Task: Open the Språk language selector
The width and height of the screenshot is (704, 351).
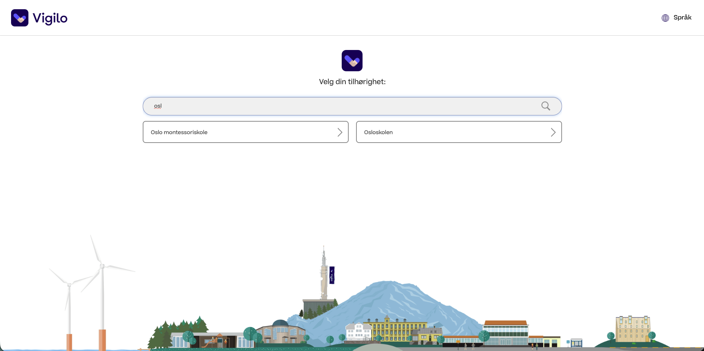Action: tap(676, 18)
